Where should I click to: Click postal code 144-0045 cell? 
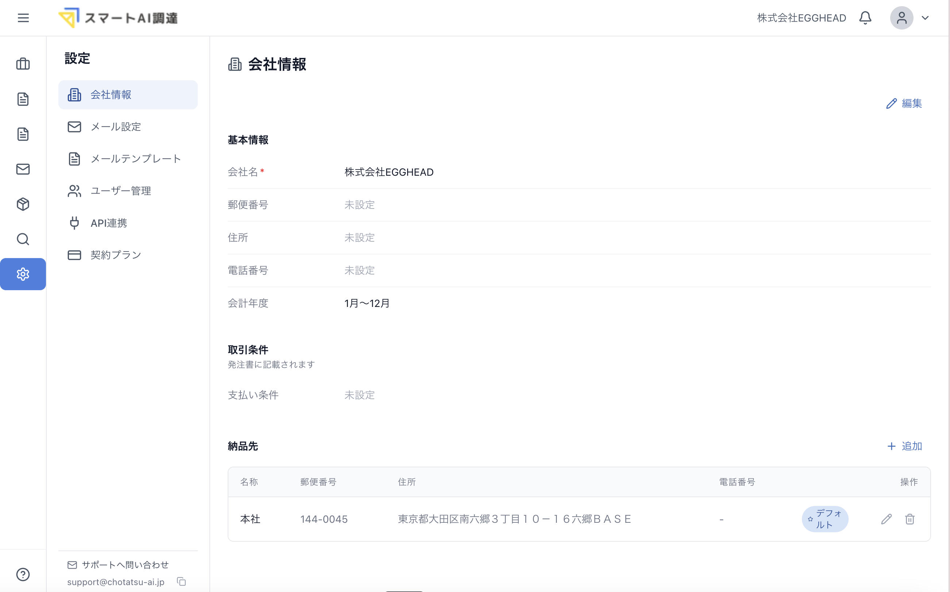[x=324, y=519]
